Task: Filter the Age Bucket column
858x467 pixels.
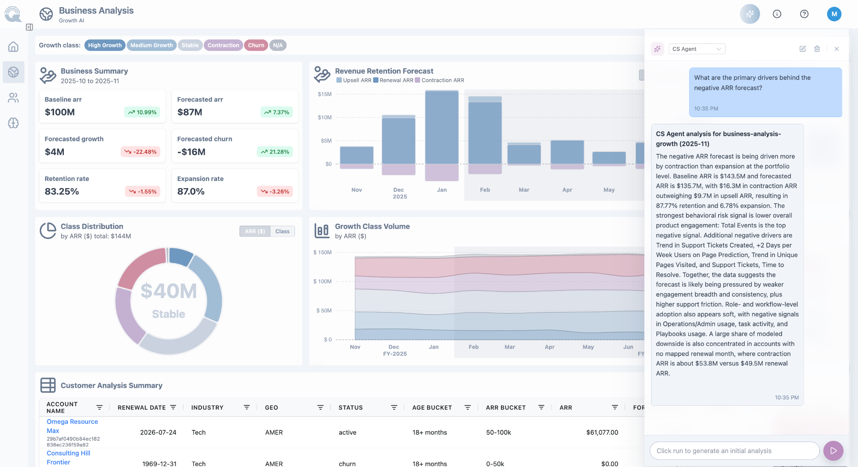Action: (468, 408)
